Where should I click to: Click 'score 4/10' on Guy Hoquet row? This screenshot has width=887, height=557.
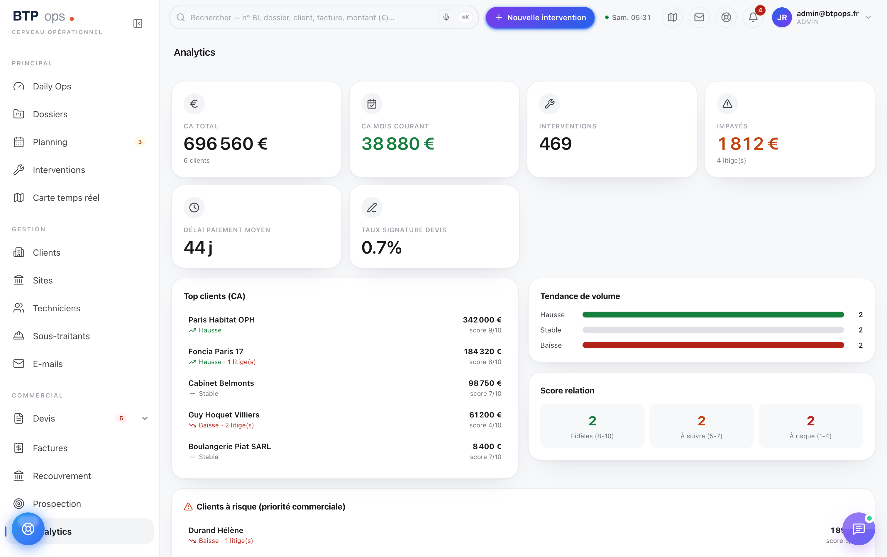[485, 425]
